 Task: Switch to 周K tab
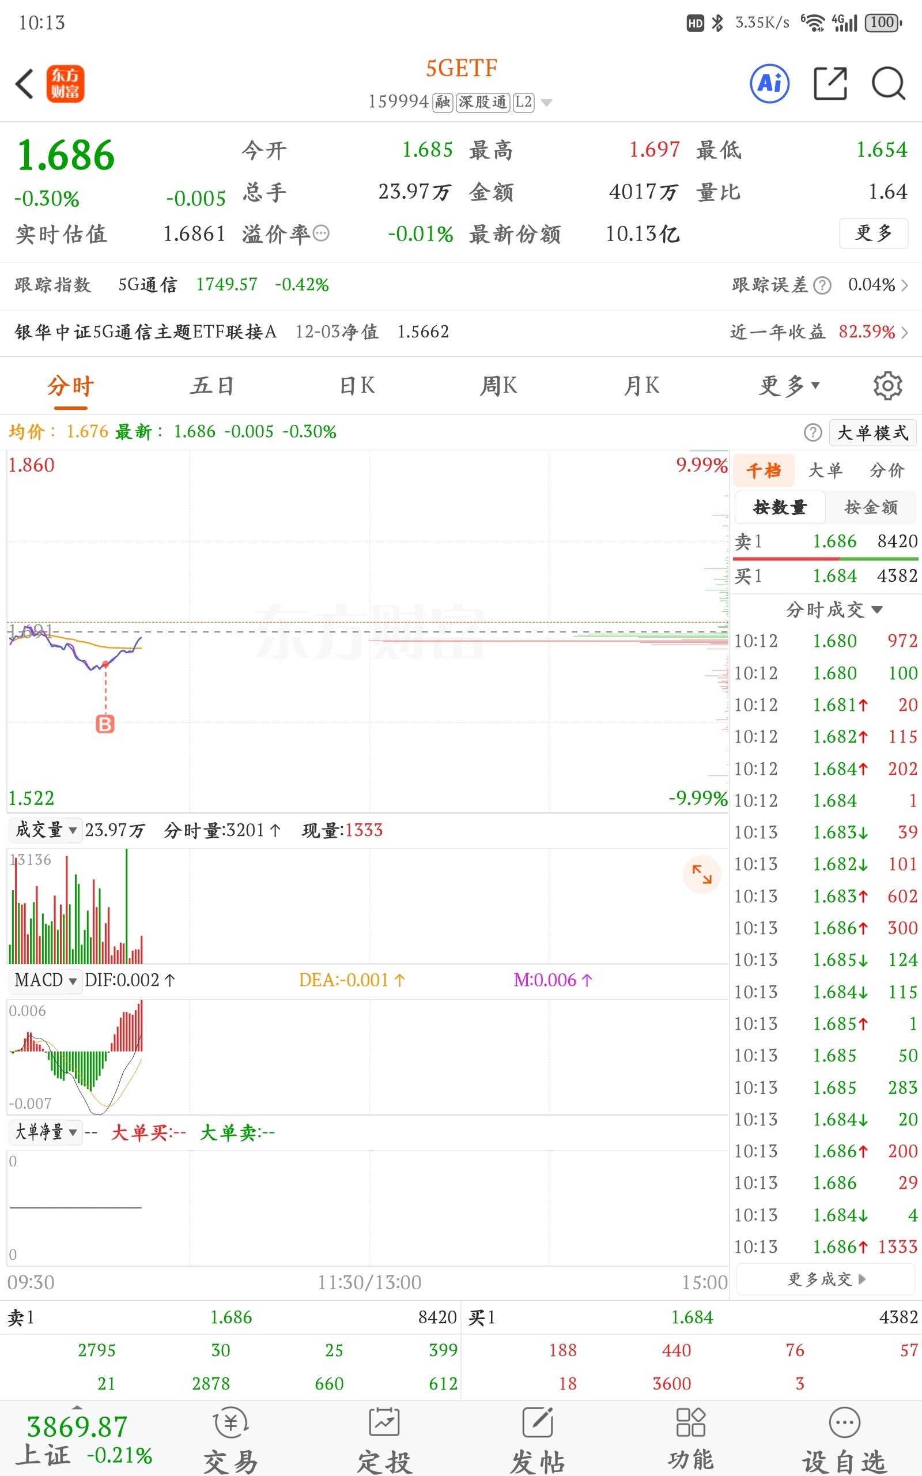coord(498,386)
